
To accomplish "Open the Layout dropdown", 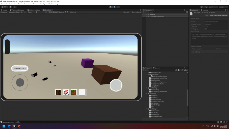I will click(223, 7).
